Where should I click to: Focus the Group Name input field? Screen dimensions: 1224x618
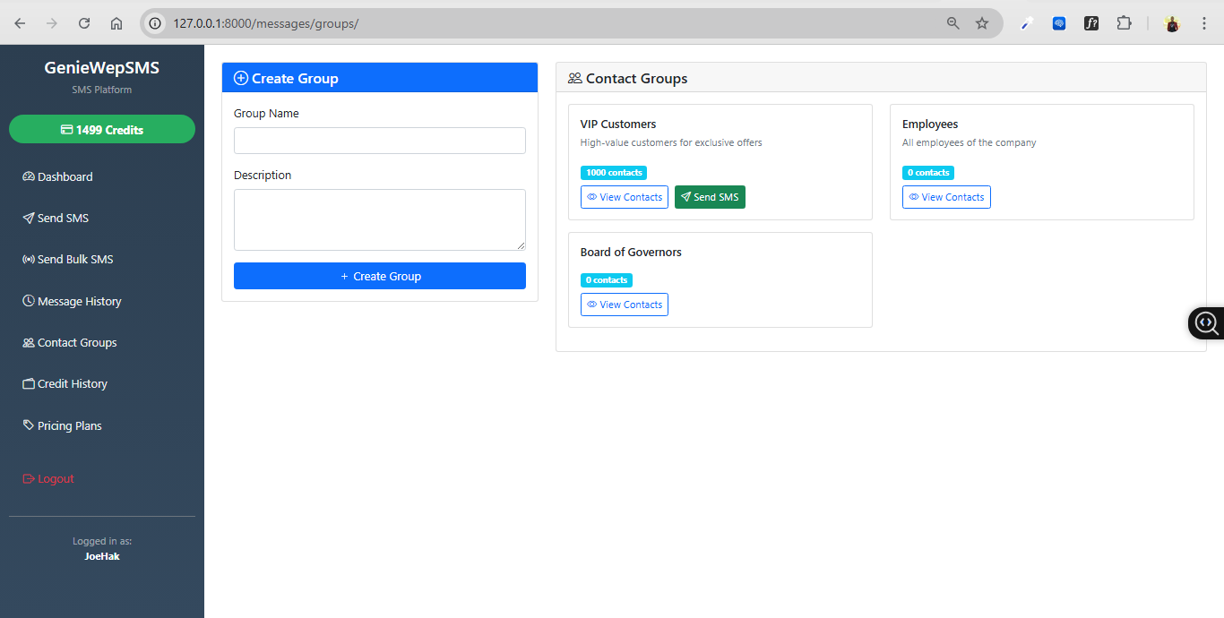click(x=379, y=141)
